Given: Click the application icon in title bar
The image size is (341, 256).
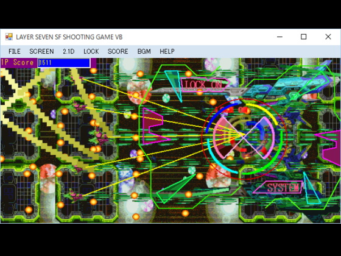Looking at the screenshot, I should pyautogui.click(x=9, y=37).
